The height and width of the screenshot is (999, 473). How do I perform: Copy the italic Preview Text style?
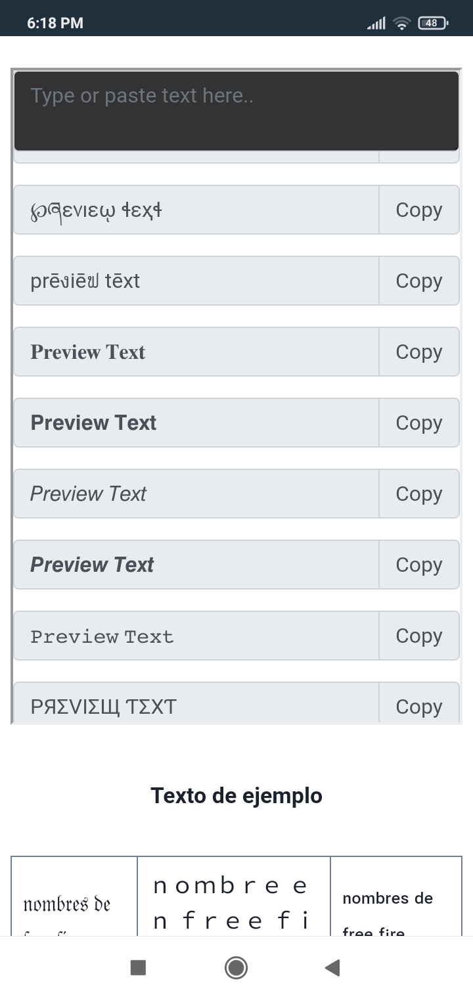(418, 494)
